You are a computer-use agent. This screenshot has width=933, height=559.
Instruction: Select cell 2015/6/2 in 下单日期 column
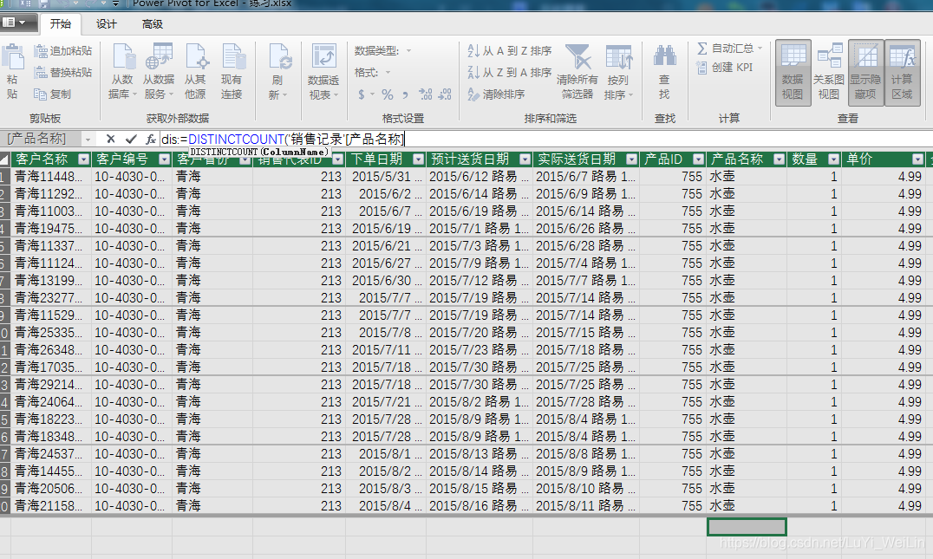(x=386, y=194)
